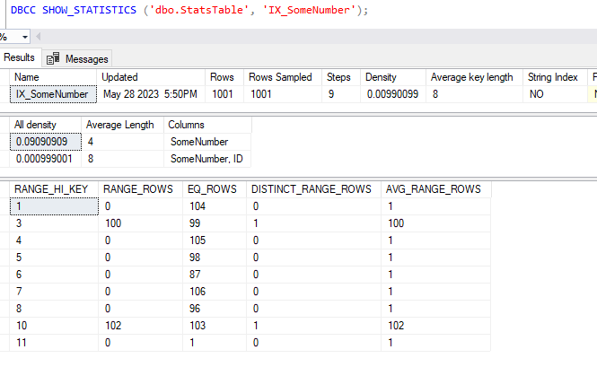597x367 pixels.
Task: Select the IX_SomeNumber name cell
Action: [50, 93]
